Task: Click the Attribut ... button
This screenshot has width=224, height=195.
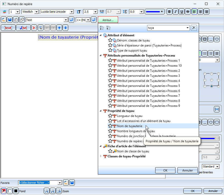Action: click(x=108, y=20)
